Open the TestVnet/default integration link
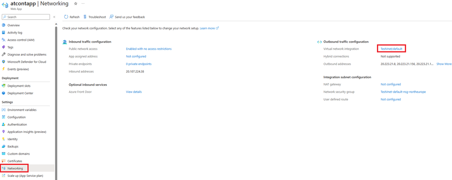The width and height of the screenshot is (452, 180). coord(391,49)
